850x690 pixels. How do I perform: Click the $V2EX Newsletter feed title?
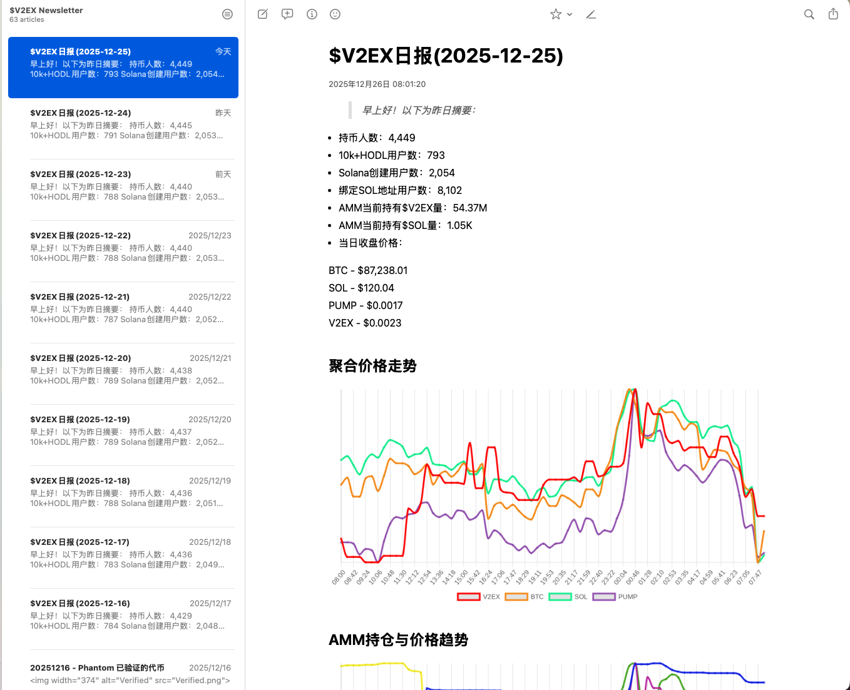[46, 10]
